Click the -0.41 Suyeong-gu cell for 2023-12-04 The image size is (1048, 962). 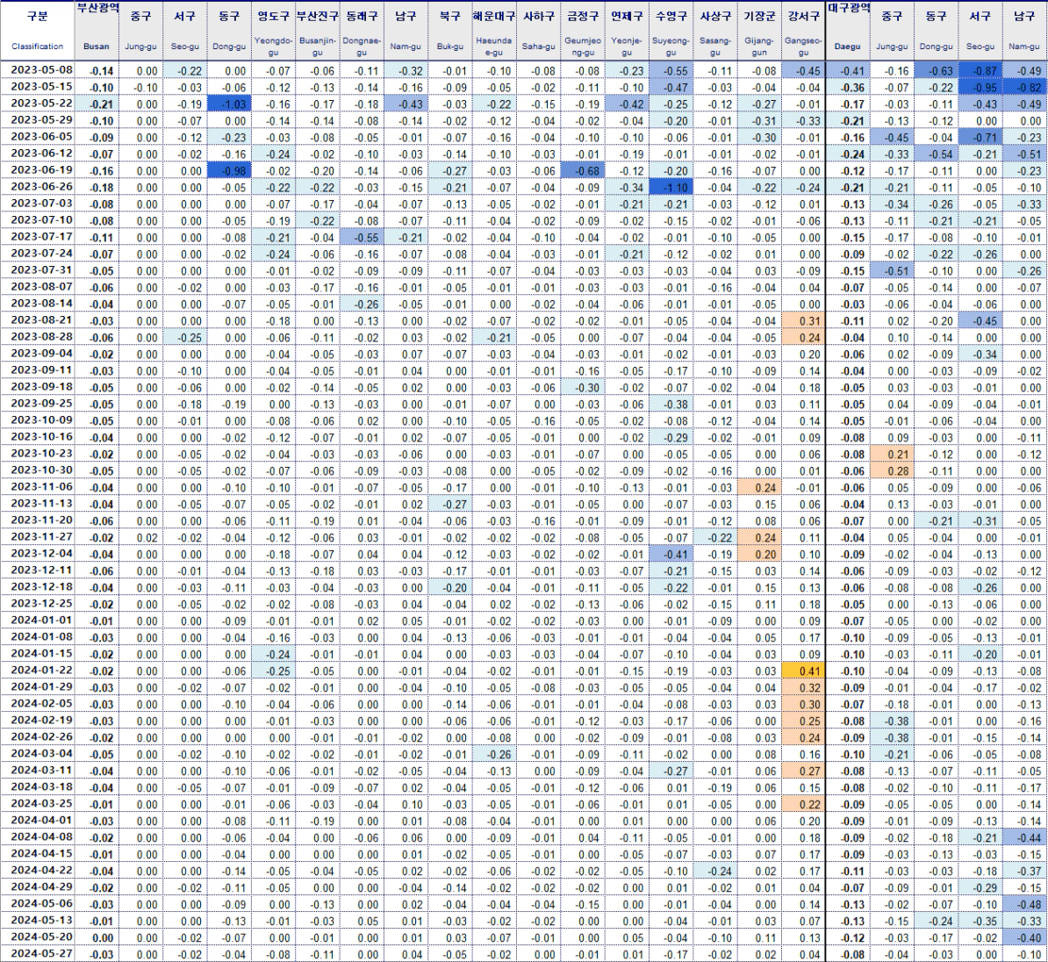point(671,554)
